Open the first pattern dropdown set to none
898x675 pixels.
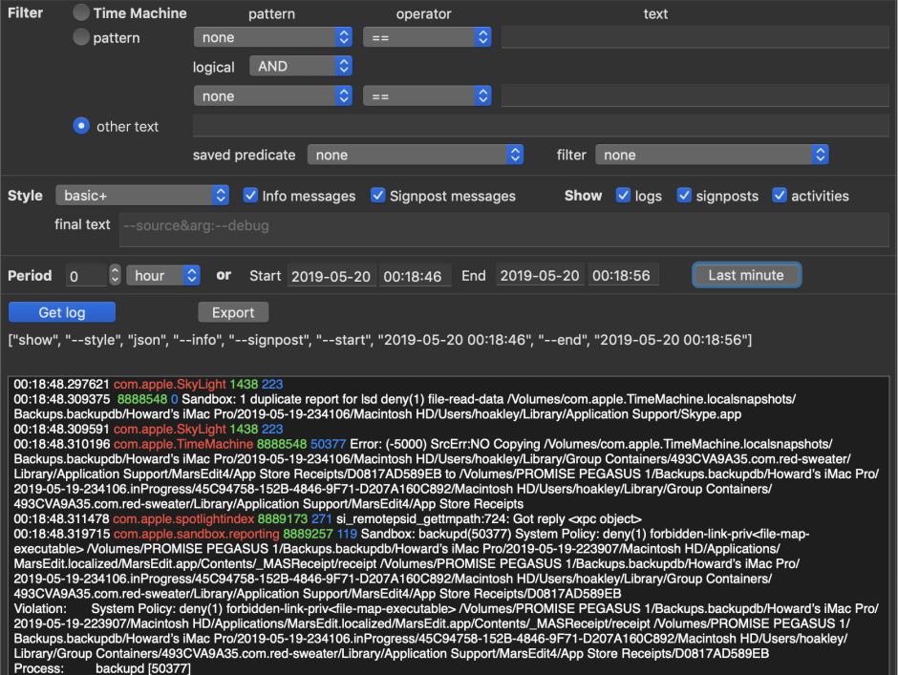click(x=272, y=38)
